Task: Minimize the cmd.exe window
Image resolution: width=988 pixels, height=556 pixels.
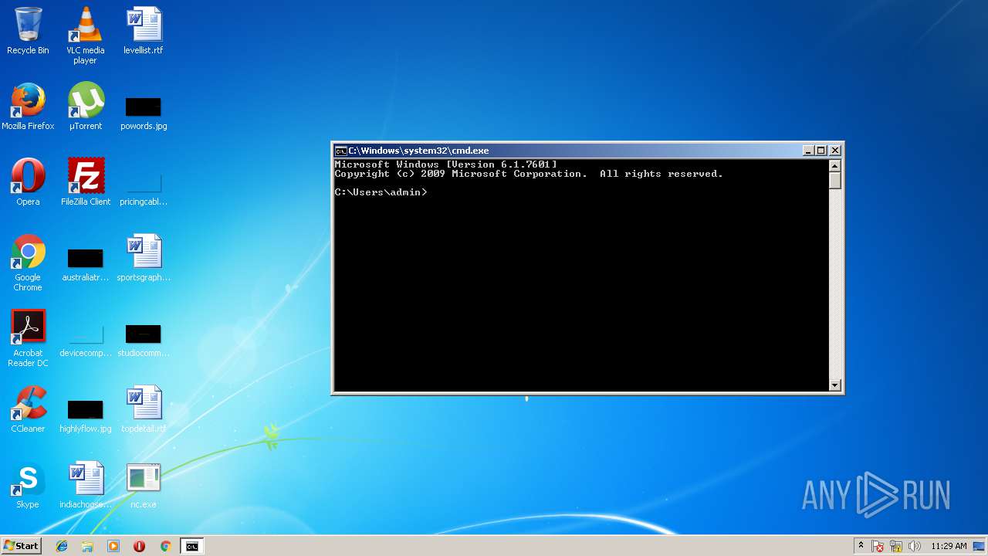Action: click(808, 151)
